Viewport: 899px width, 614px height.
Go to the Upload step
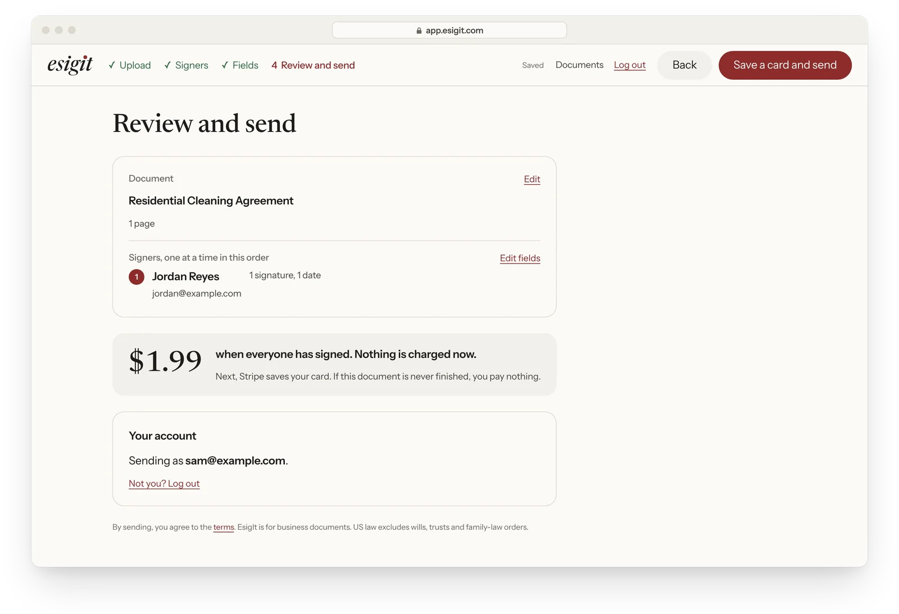coord(130,65)
